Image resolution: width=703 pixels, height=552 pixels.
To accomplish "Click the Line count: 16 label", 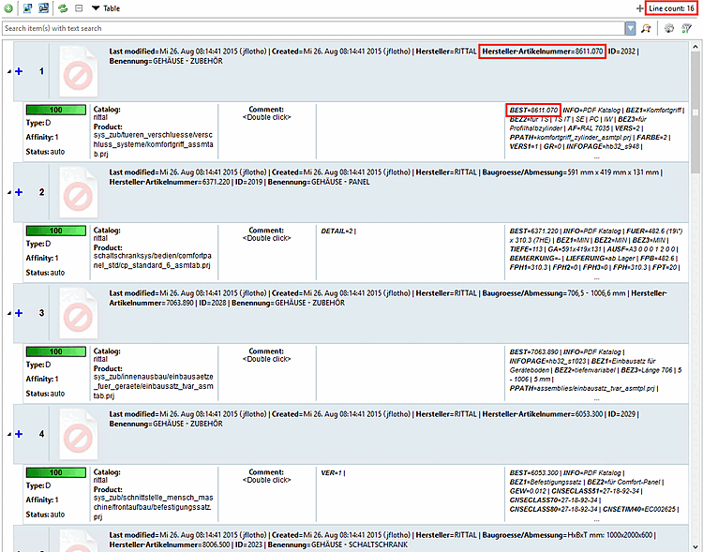I will pyautogui.click(x=671, y=8).
